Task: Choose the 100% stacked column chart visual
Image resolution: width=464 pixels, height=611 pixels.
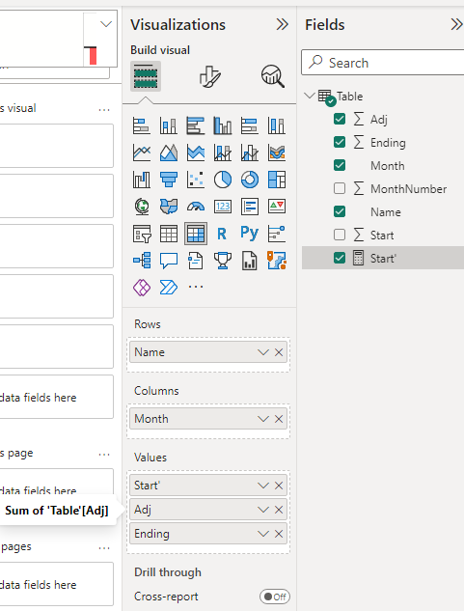Action: 277,125
